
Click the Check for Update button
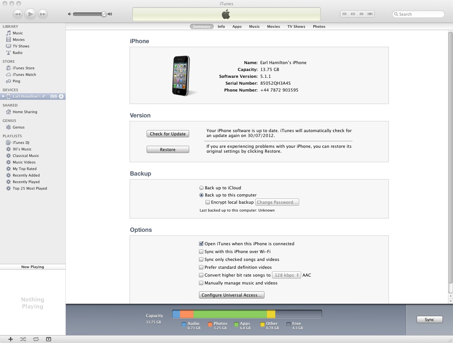(168, 134)
